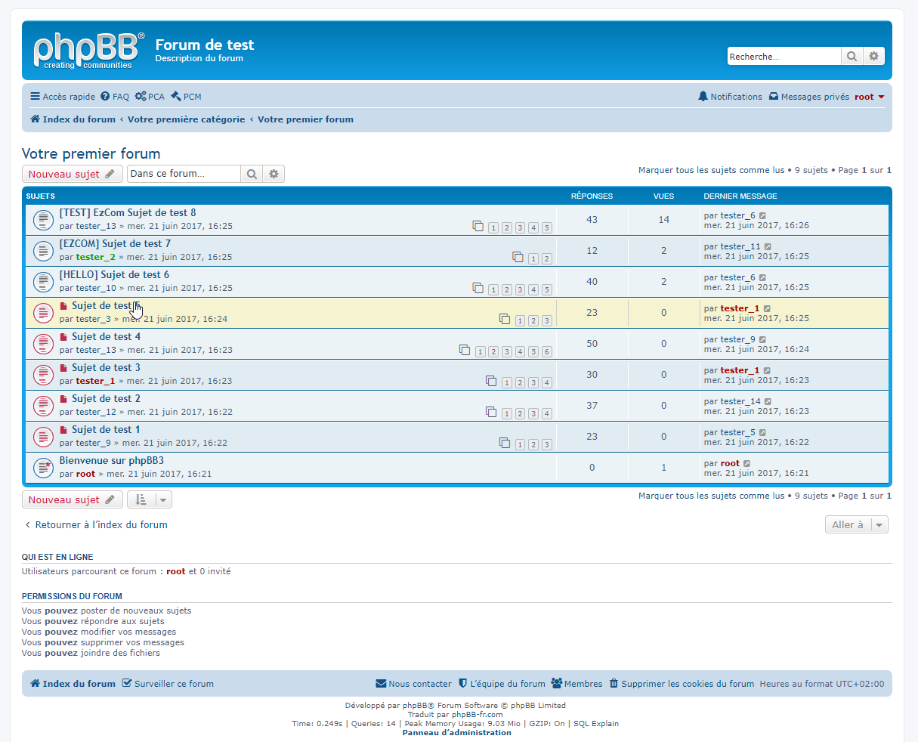Click unread icon for Sujet de test 4
The image size is (918, 742).
click(63, 337)
